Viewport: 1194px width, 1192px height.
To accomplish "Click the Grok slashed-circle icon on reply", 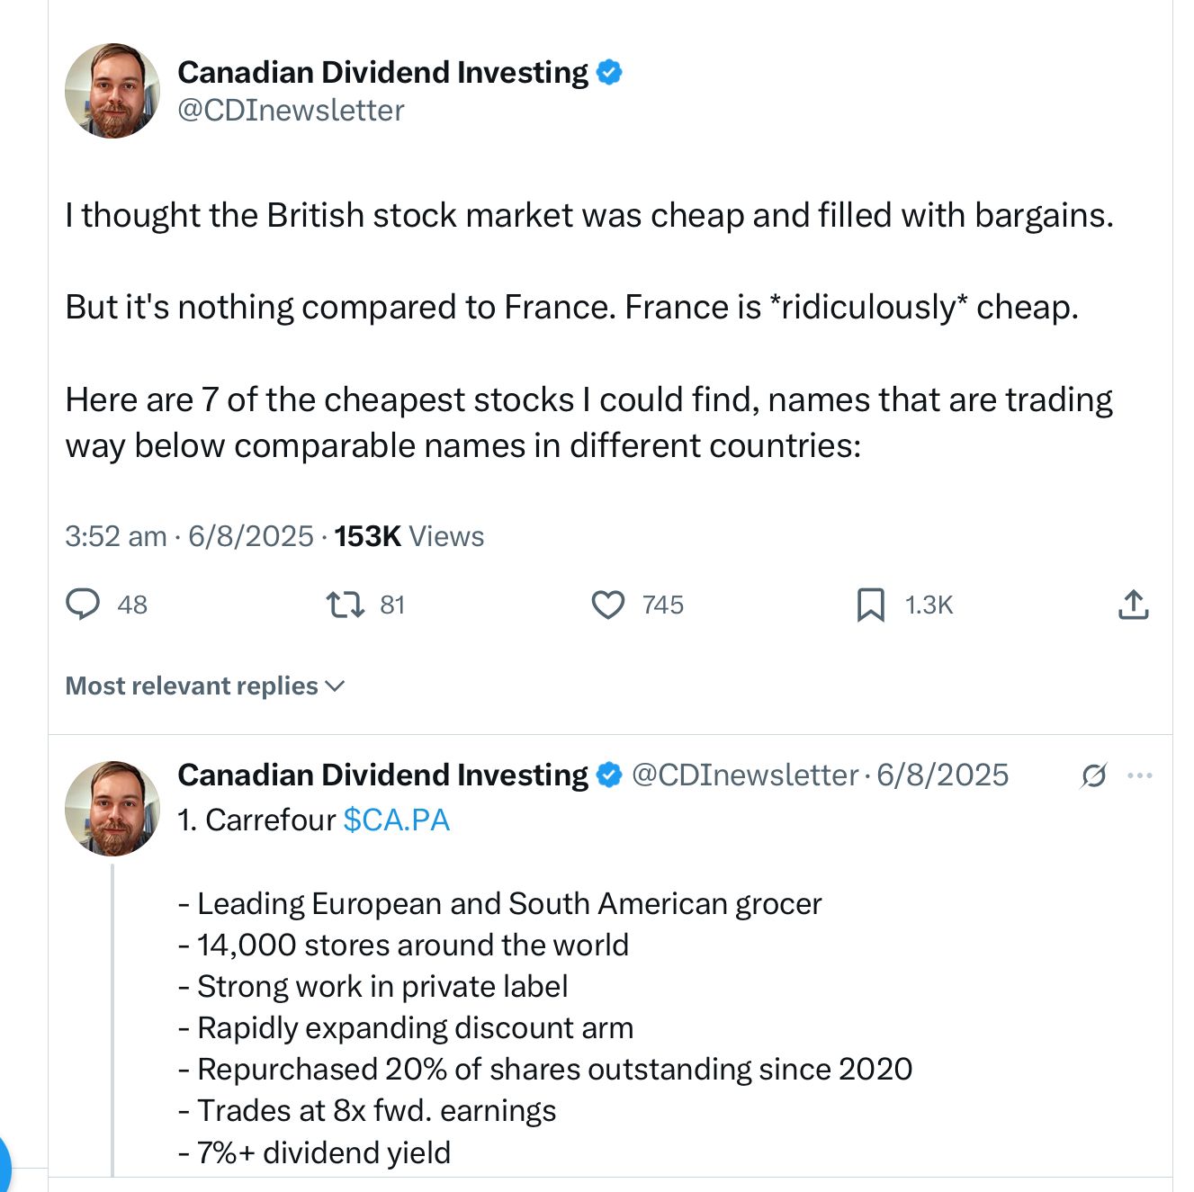I will [x=1093, y=775].
